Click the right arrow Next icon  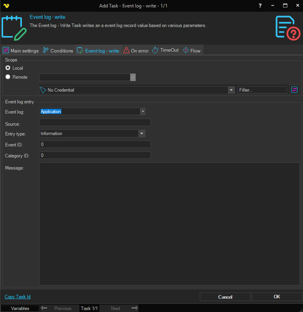click(x=135, y=308)
